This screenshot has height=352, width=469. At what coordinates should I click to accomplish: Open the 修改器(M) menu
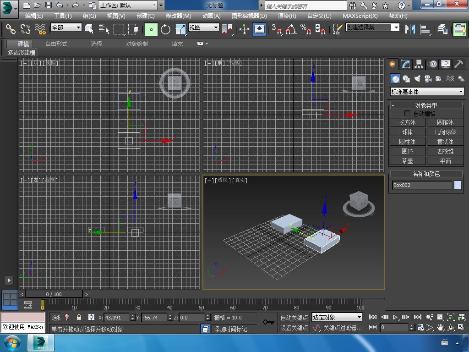pos(178,16)
